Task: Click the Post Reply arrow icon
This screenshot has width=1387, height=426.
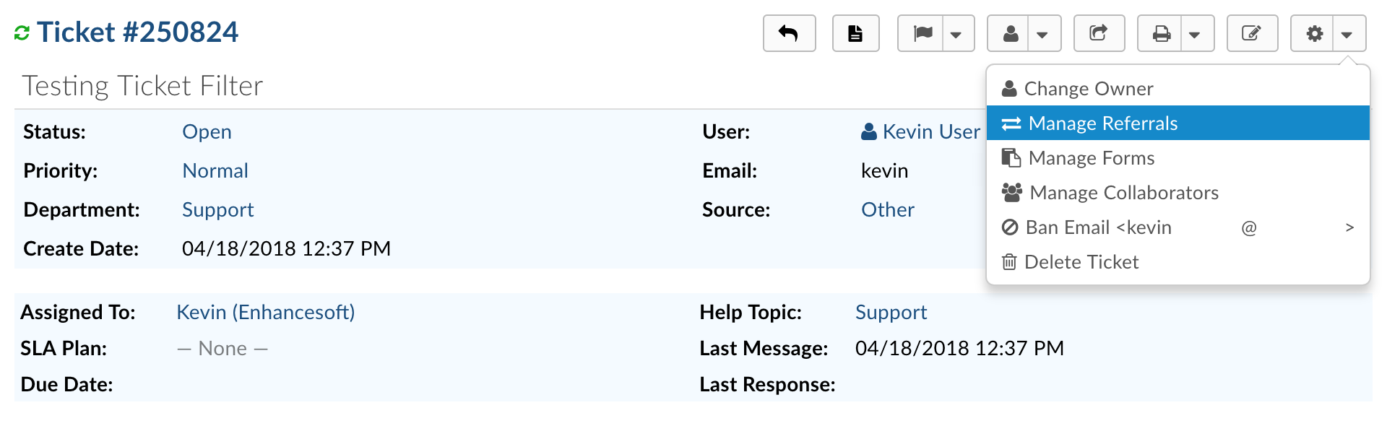Action: (789, 33)
